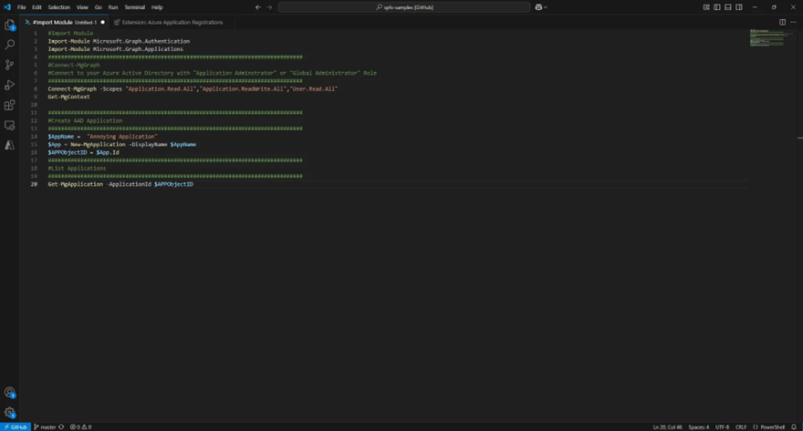Click the master branch in status bar
Image resolution: width=803 pixels, height=431 pixels.
coord(45,427)
